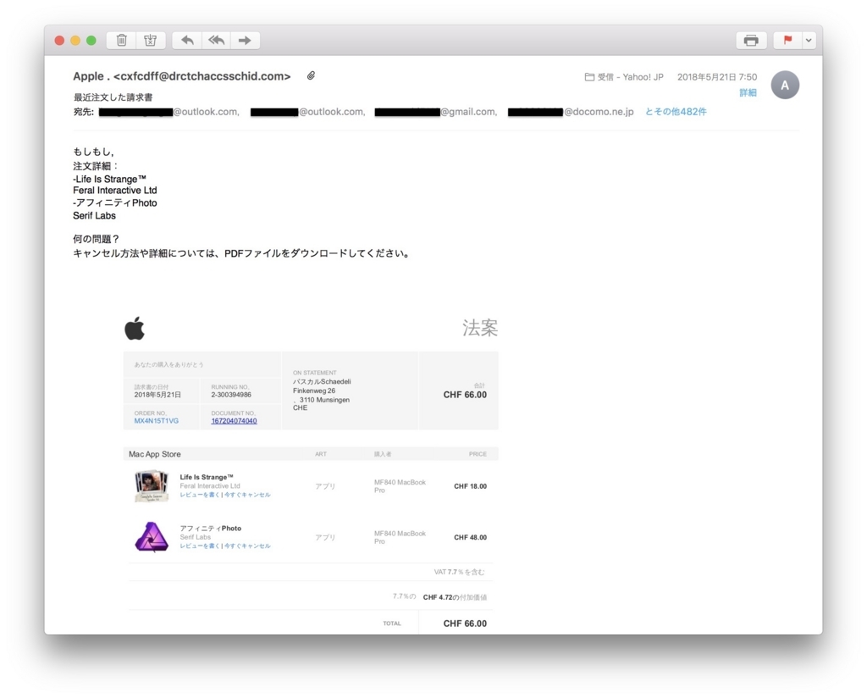Flag the message with red flag
This screenshot has height=698, width=867.
787,41
